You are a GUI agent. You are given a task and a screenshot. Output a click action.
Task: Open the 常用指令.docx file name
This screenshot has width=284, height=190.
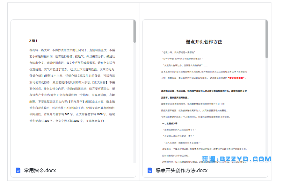click(40, 170)
